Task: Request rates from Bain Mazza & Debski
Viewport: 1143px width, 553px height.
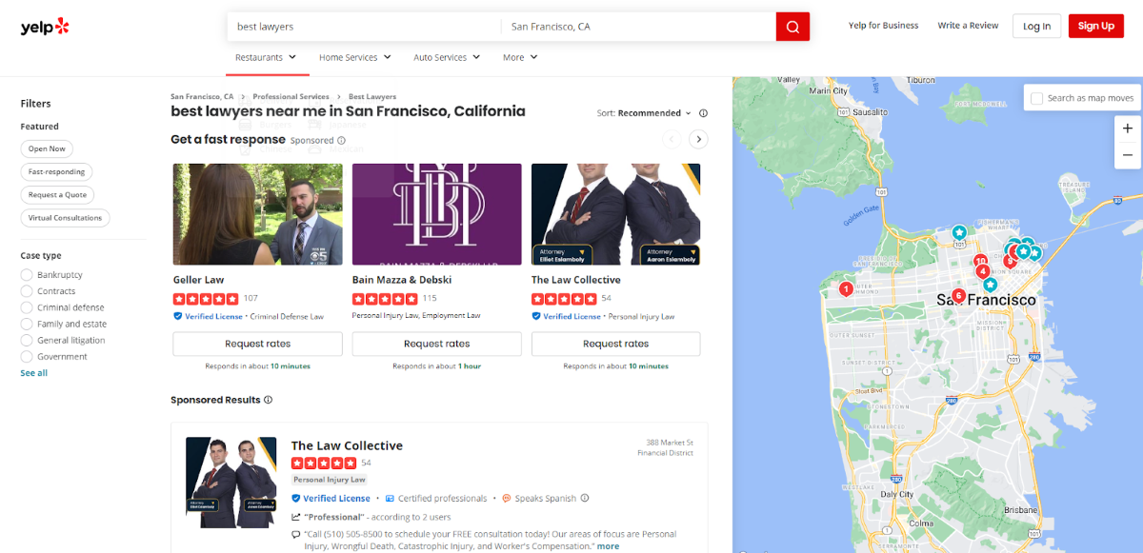Action: [436, 344]
